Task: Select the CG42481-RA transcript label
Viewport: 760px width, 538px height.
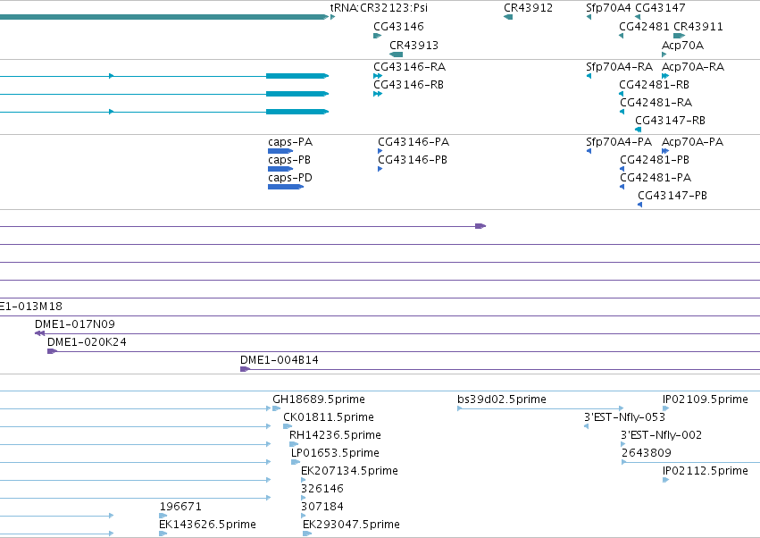Action: (656, 103)
